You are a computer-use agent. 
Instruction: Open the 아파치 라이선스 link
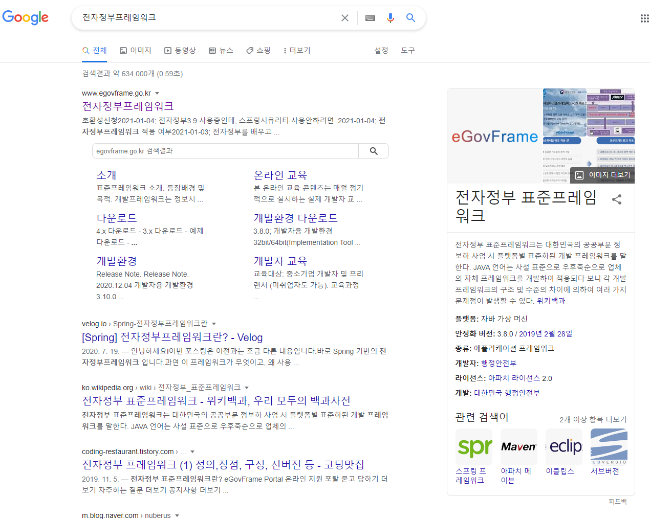point(514,378)
